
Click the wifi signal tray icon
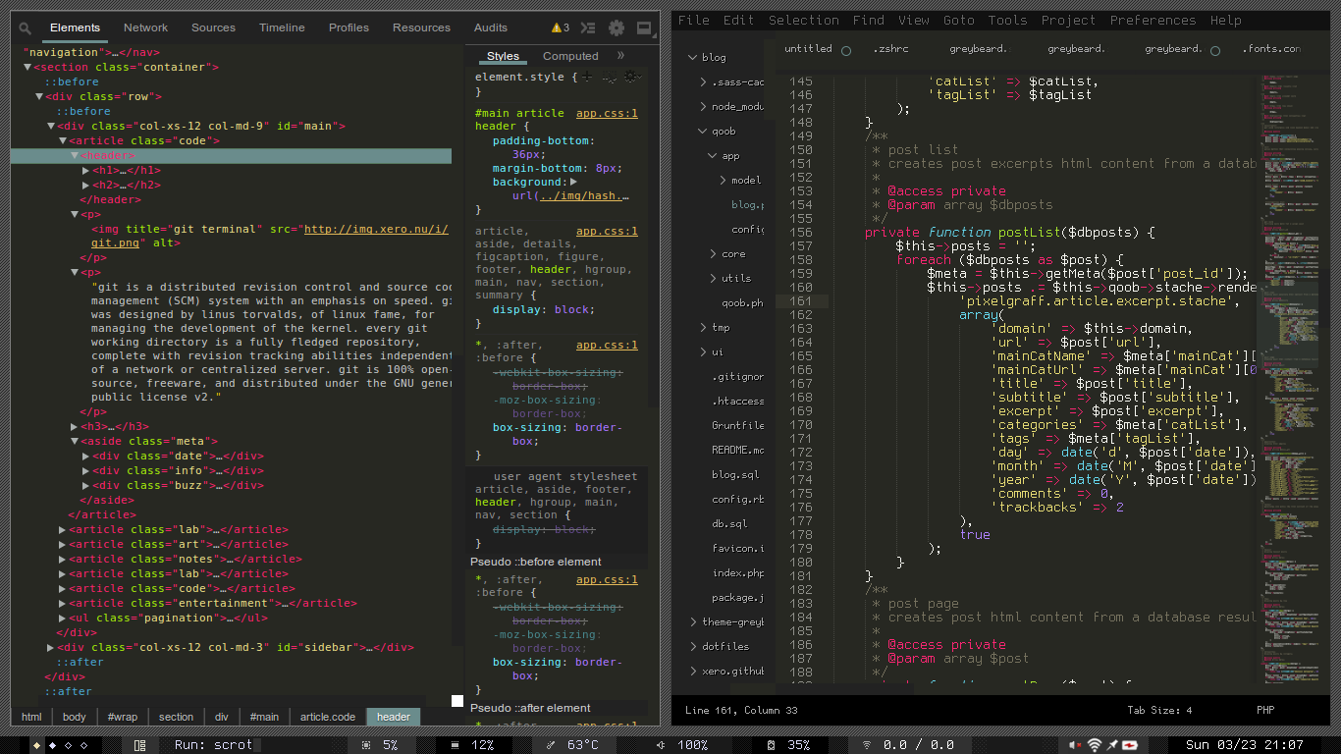(x=1095, y=745)
